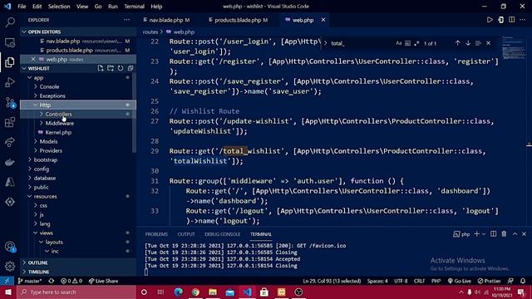Viewport: 532px width, 299px height.
Task: Expand the Middleware folder
Action: coord(78,124)
